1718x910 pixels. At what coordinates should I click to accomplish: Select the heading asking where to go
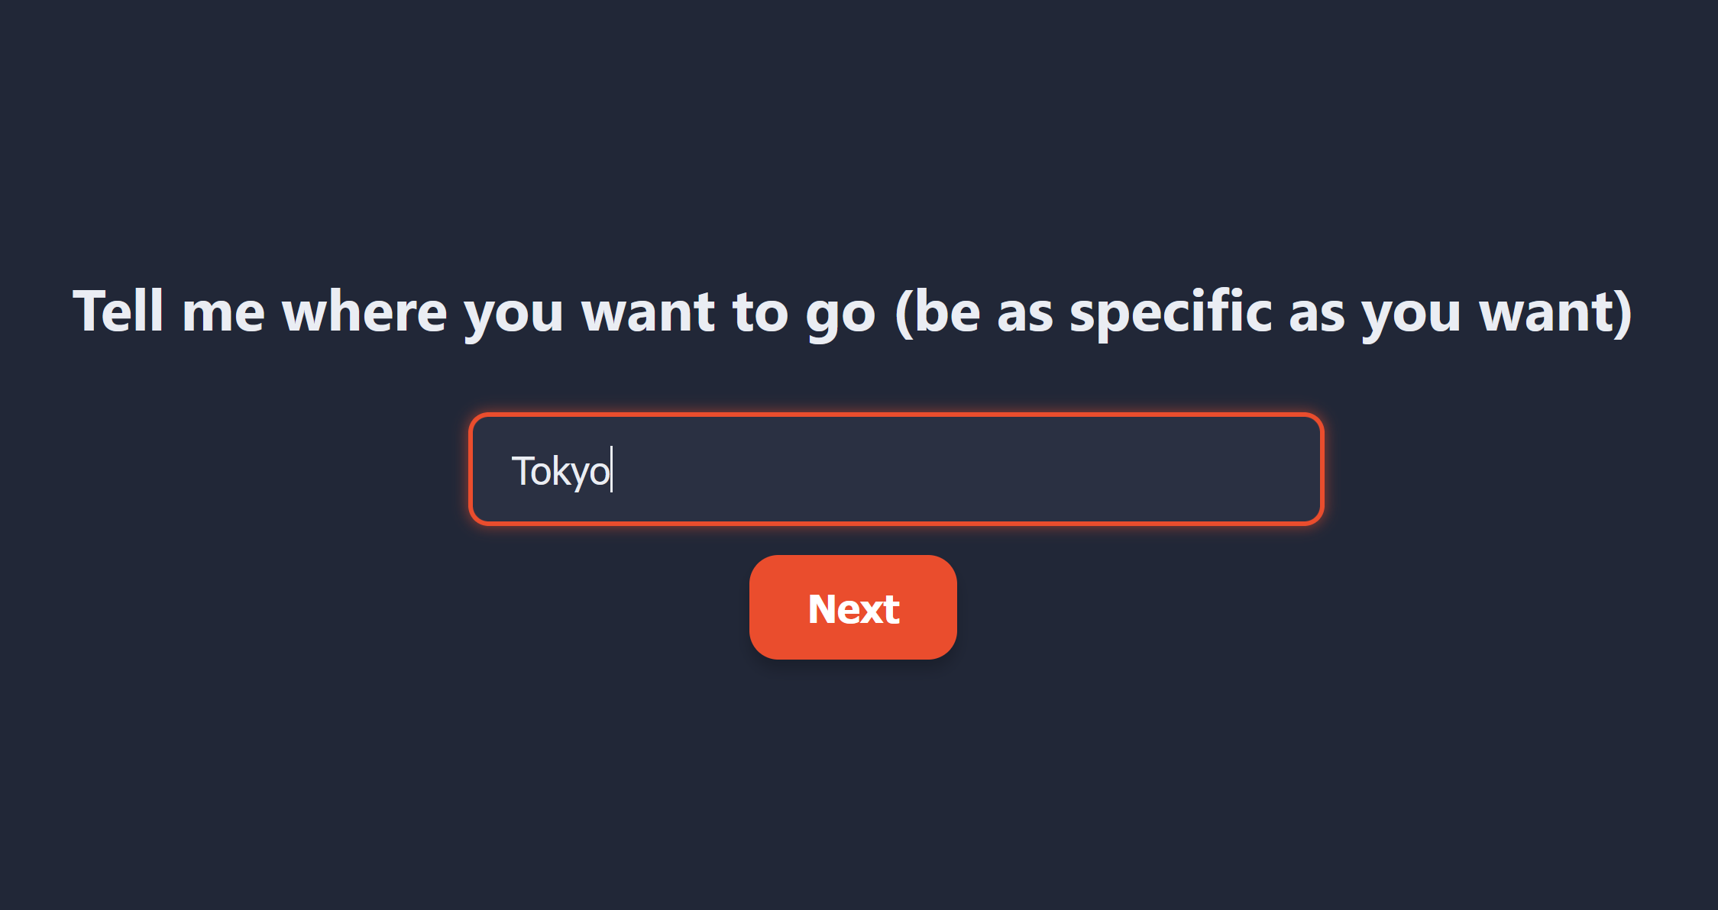tap(853, 311)
